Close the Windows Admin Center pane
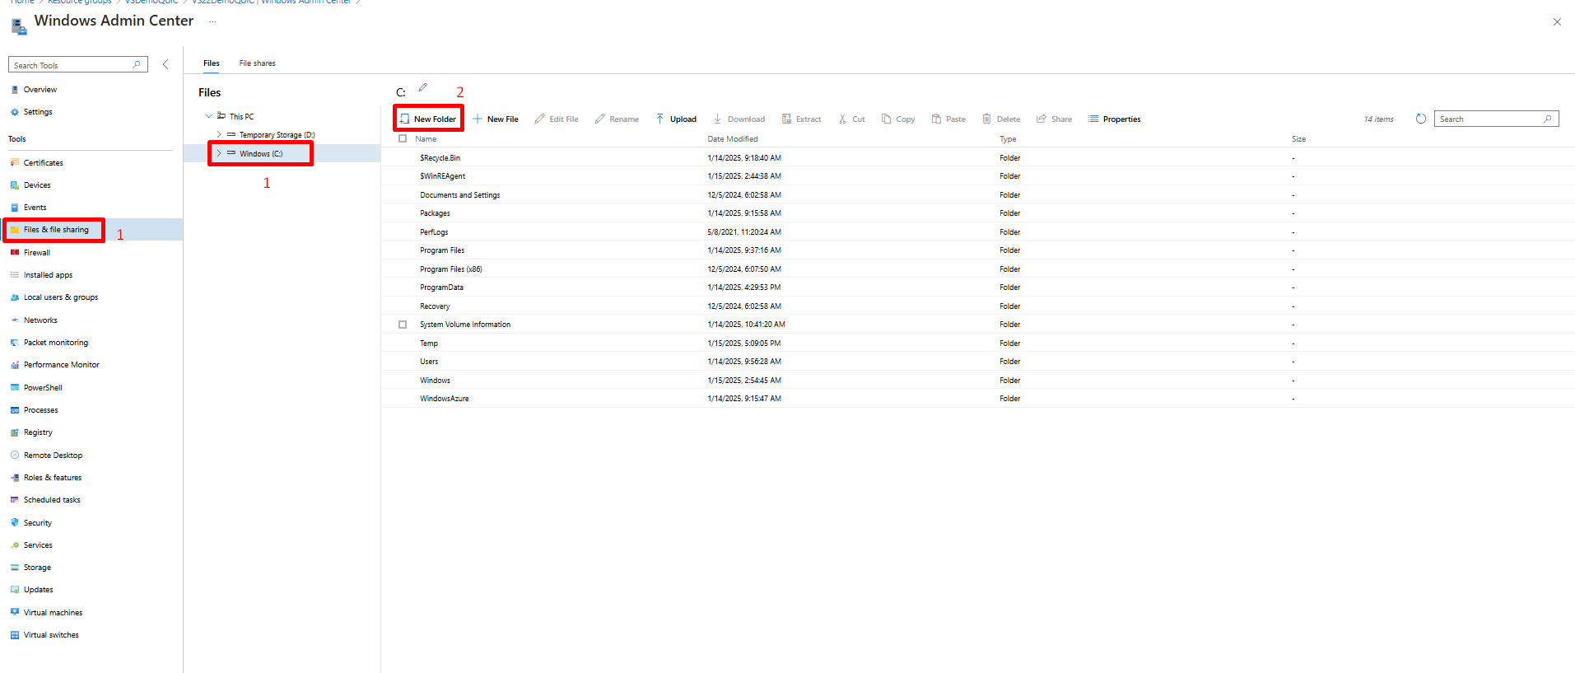This screenshot has height=673, width=1575. pyautogui.click(x=1557, y=22)
